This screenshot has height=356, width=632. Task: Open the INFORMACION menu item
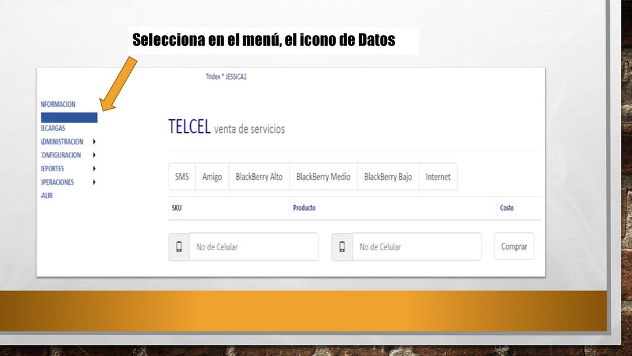click(x=58, y=104)
